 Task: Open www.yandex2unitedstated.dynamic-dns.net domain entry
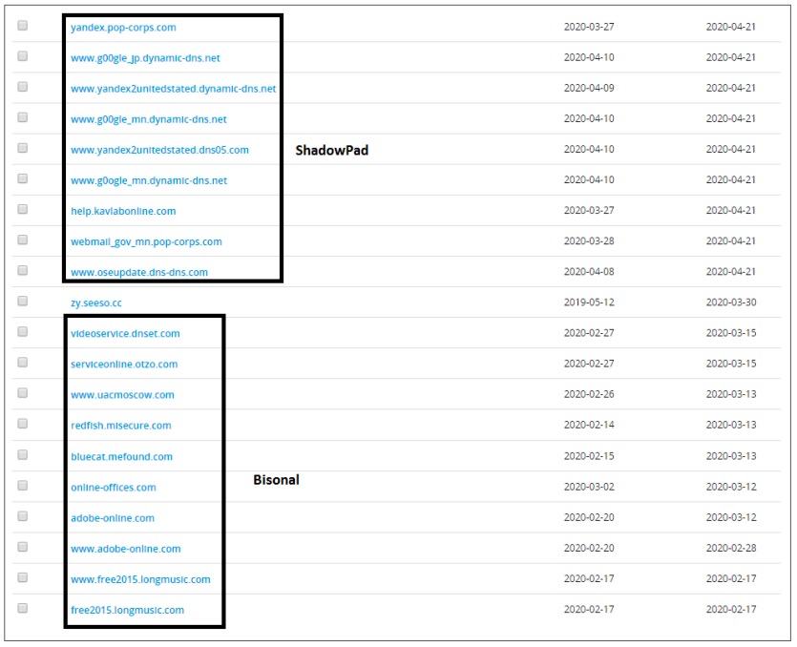174,89
